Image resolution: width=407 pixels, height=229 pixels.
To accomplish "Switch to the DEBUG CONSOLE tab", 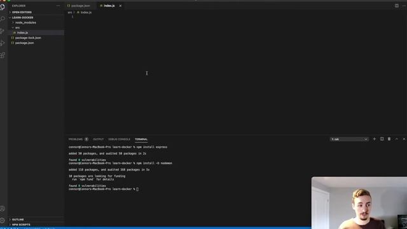I will click(119, 139).
